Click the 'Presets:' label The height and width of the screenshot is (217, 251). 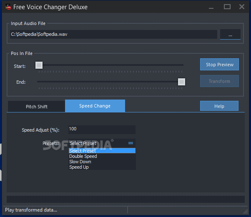(x=51, y=143)
